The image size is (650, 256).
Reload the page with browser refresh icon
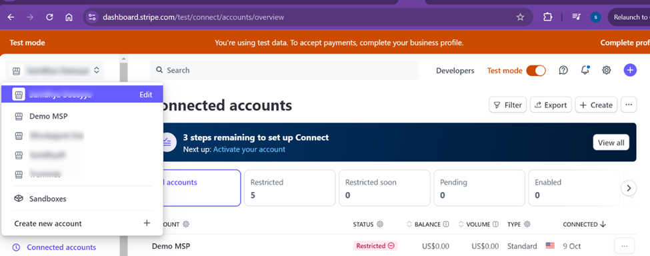50,17
